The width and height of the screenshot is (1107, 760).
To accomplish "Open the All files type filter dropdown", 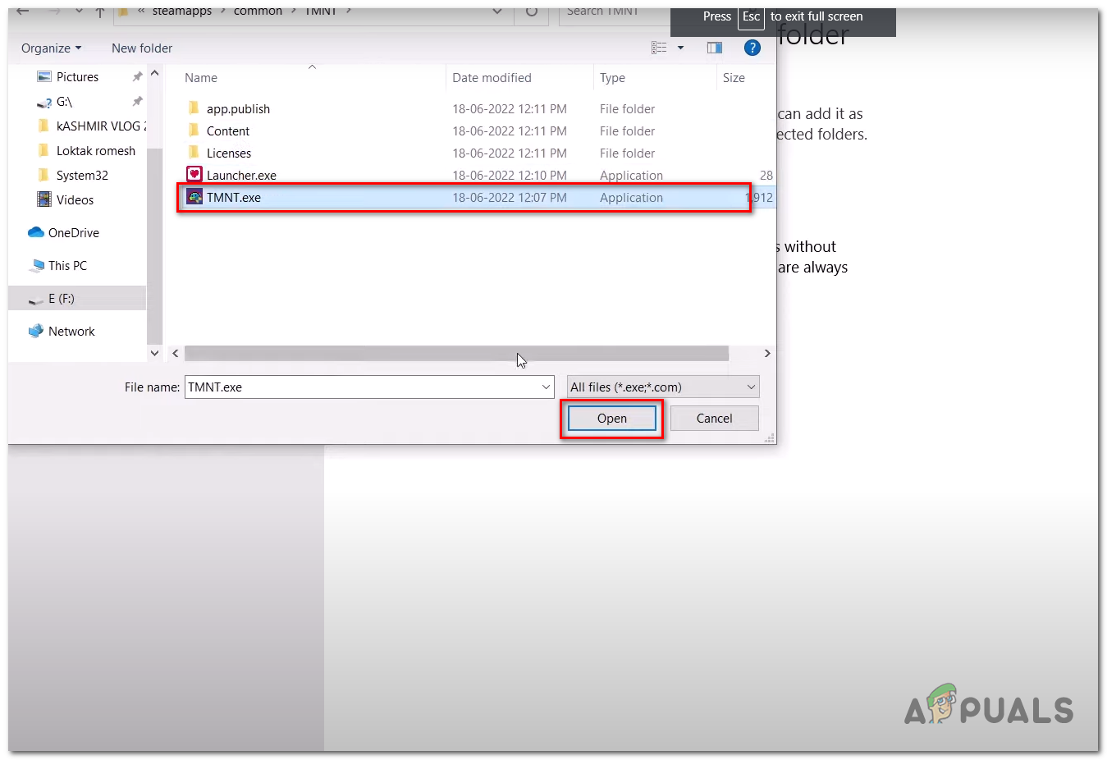I will (663, 387).
